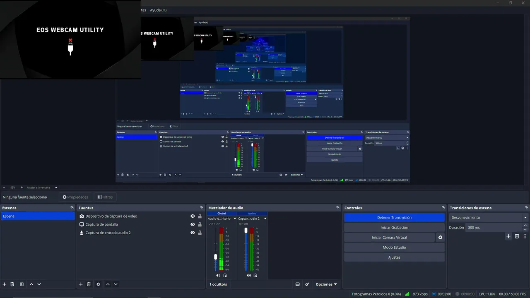530x298 pixels.
Task: Zoom in the preview with the plus icon
Action: [x=22, y=187]
